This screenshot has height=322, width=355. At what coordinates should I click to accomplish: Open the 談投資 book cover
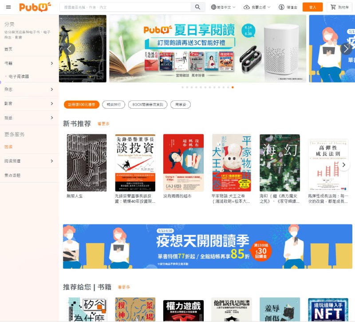tap(135, 163)
